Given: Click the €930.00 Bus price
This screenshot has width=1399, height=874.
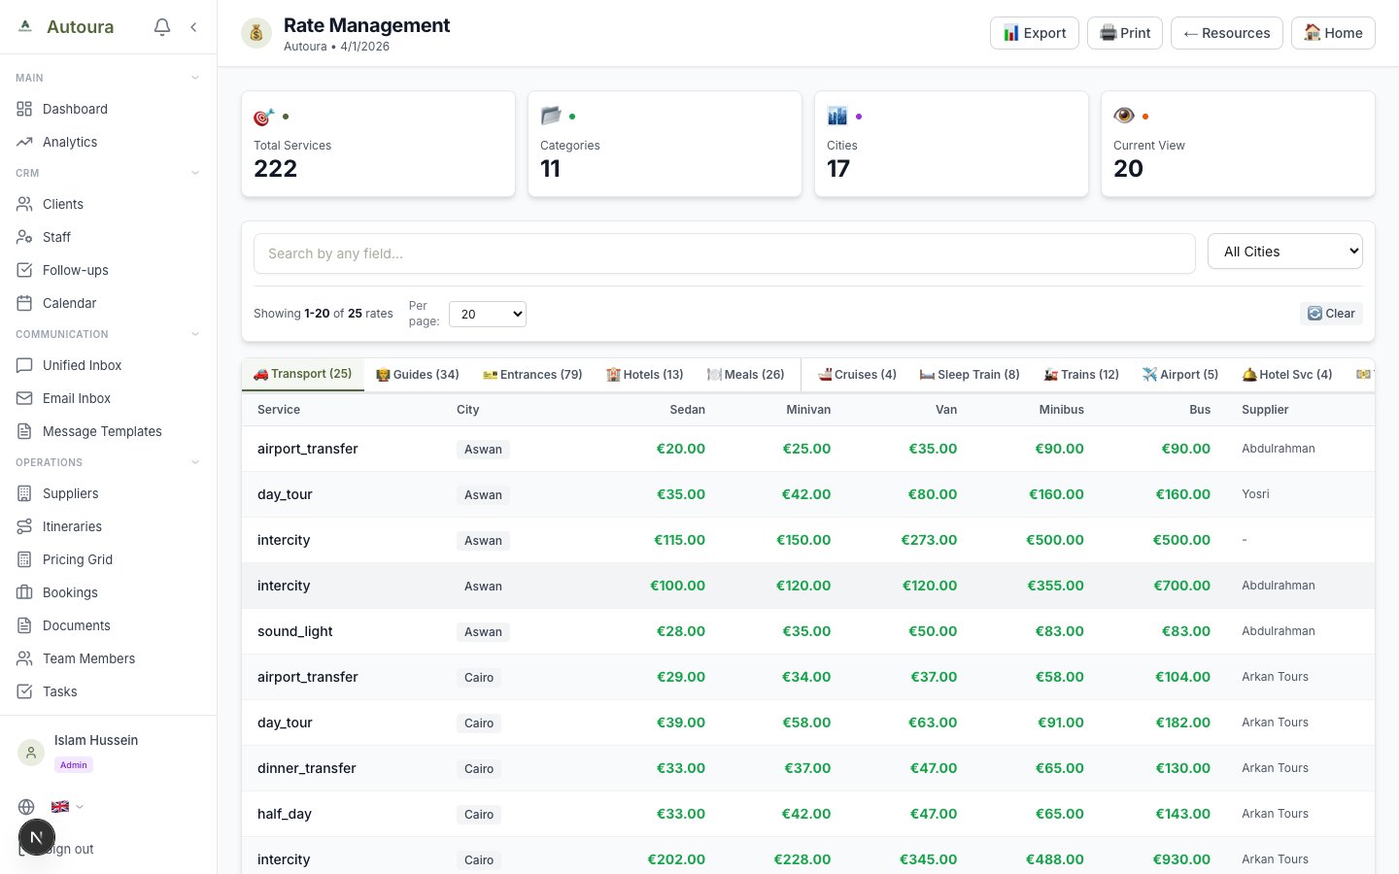Looking at the screenshot, I should (x=1181, y=859).
